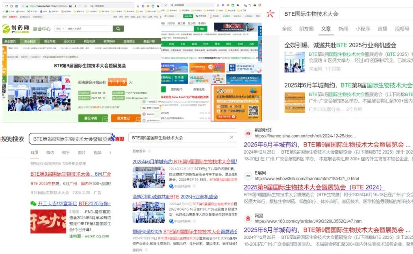Open Sogou result BTE第9届国际生物技术大会, 6月广州

pos(70,174)
